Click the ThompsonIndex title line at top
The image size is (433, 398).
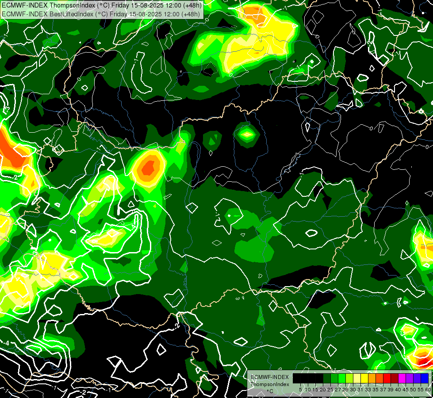tap(102, 5)
